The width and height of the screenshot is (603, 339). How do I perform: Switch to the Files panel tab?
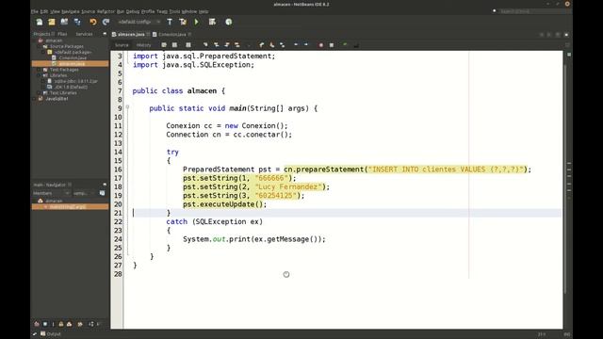tap(62, 34)
